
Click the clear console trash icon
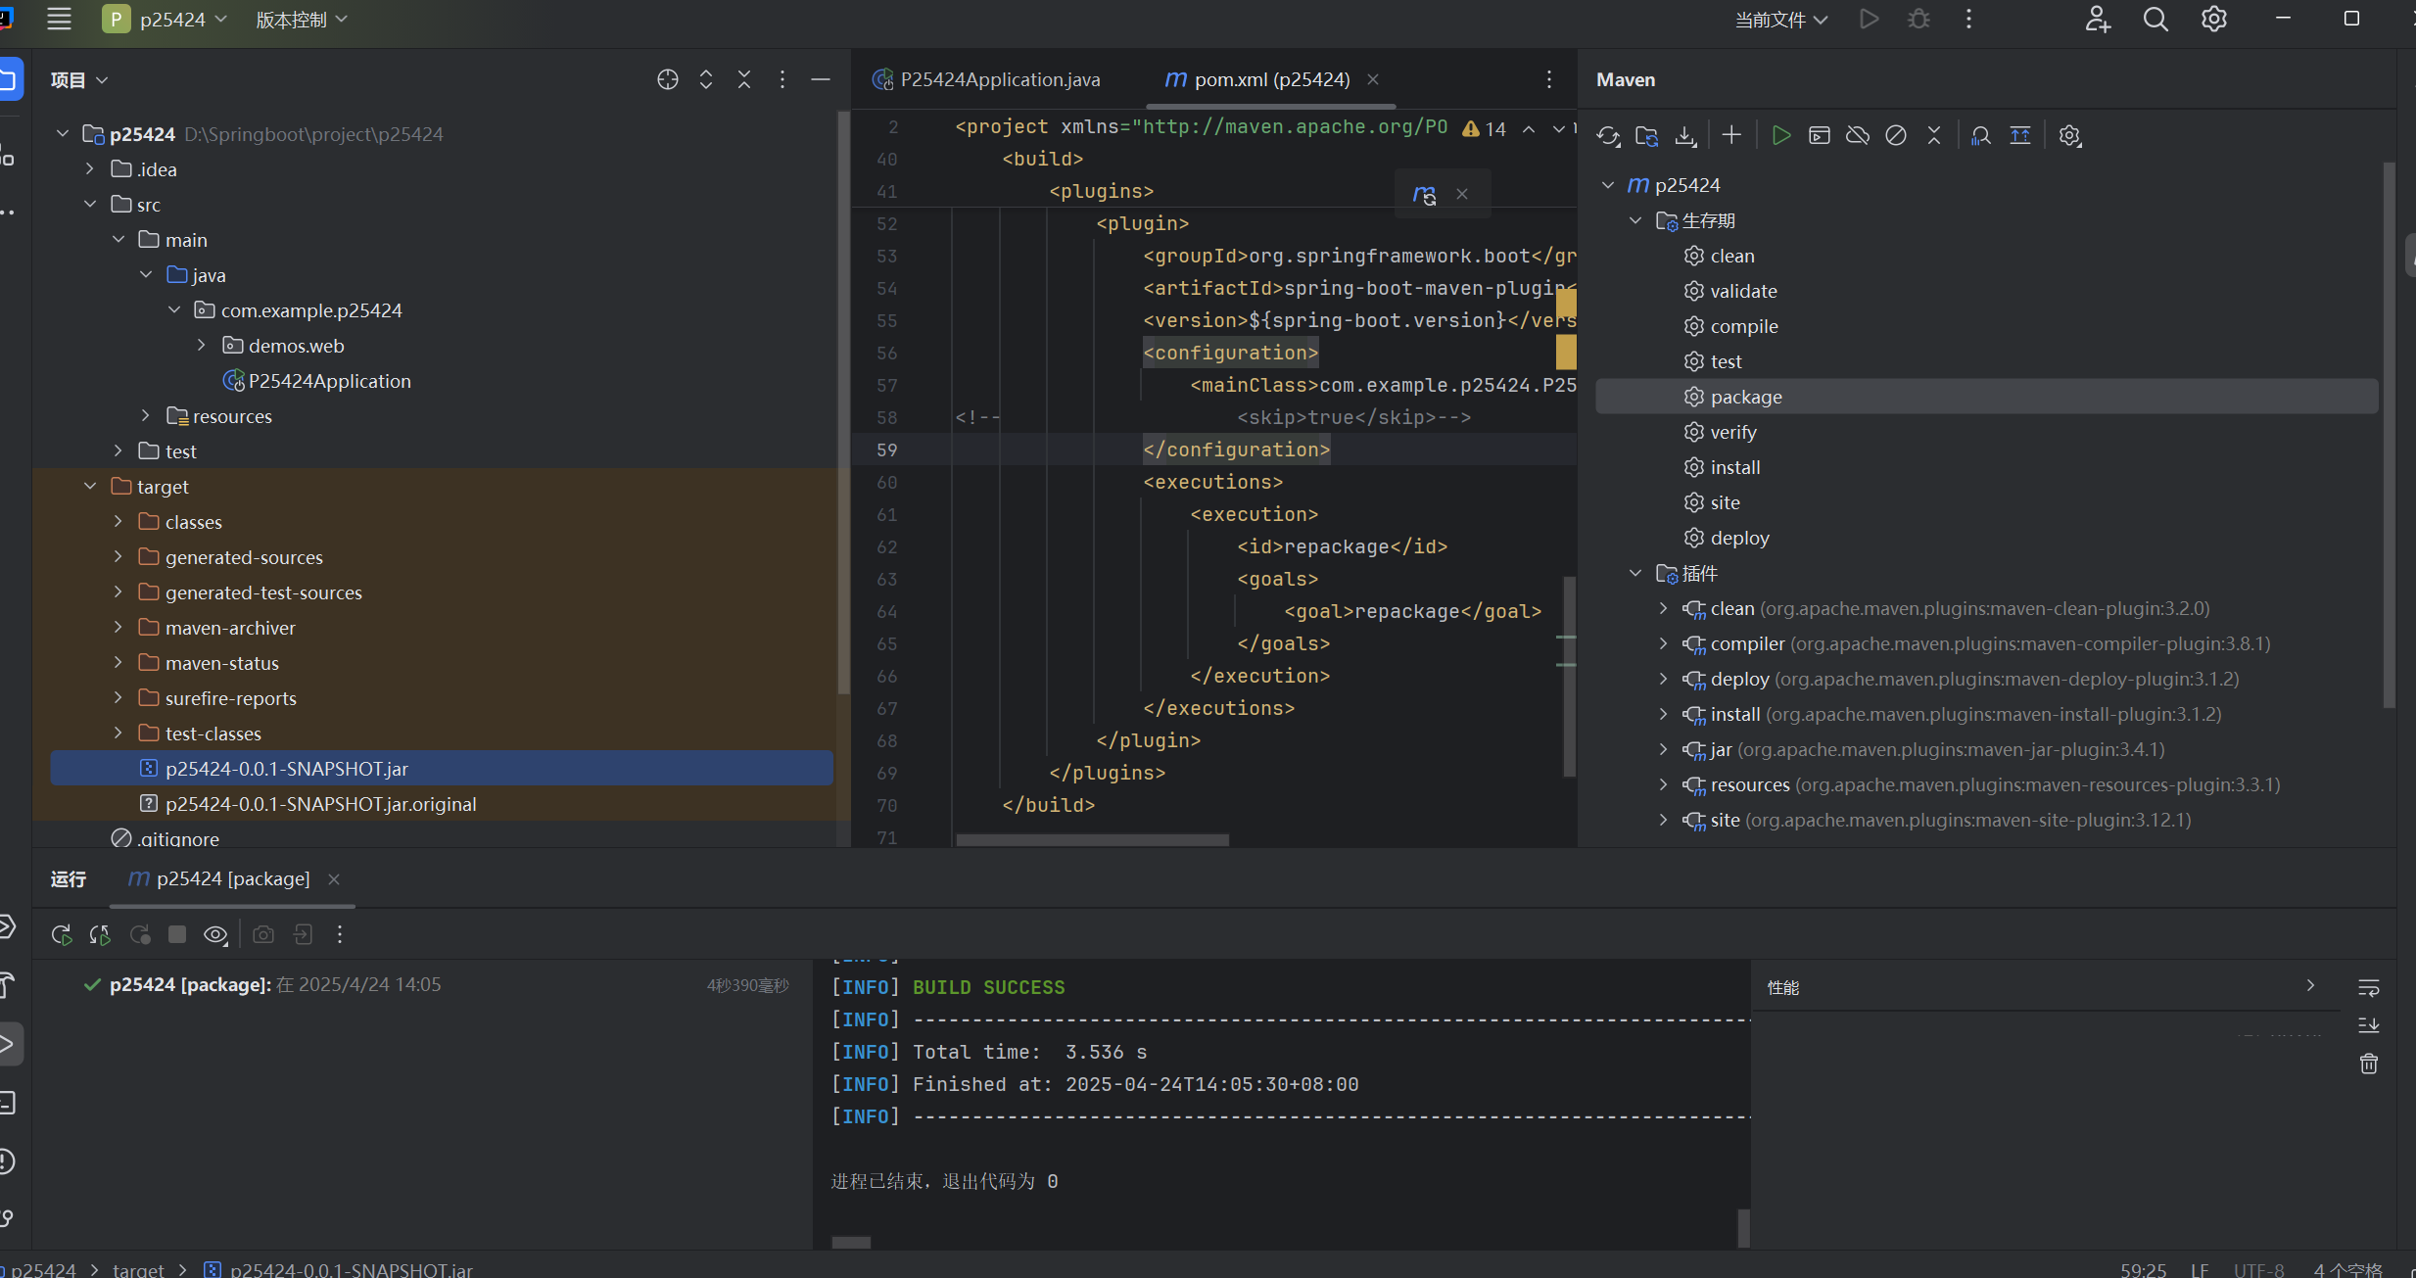click(2368, 1064)
